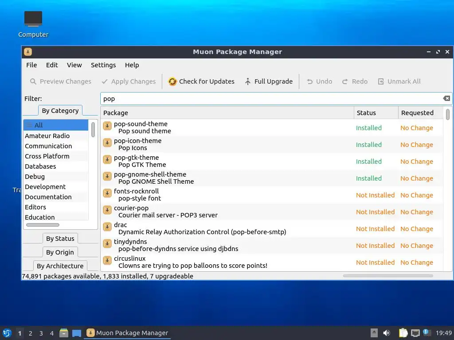
Task: Click Preview Changes magnifier icon
Action: [33, 81]
